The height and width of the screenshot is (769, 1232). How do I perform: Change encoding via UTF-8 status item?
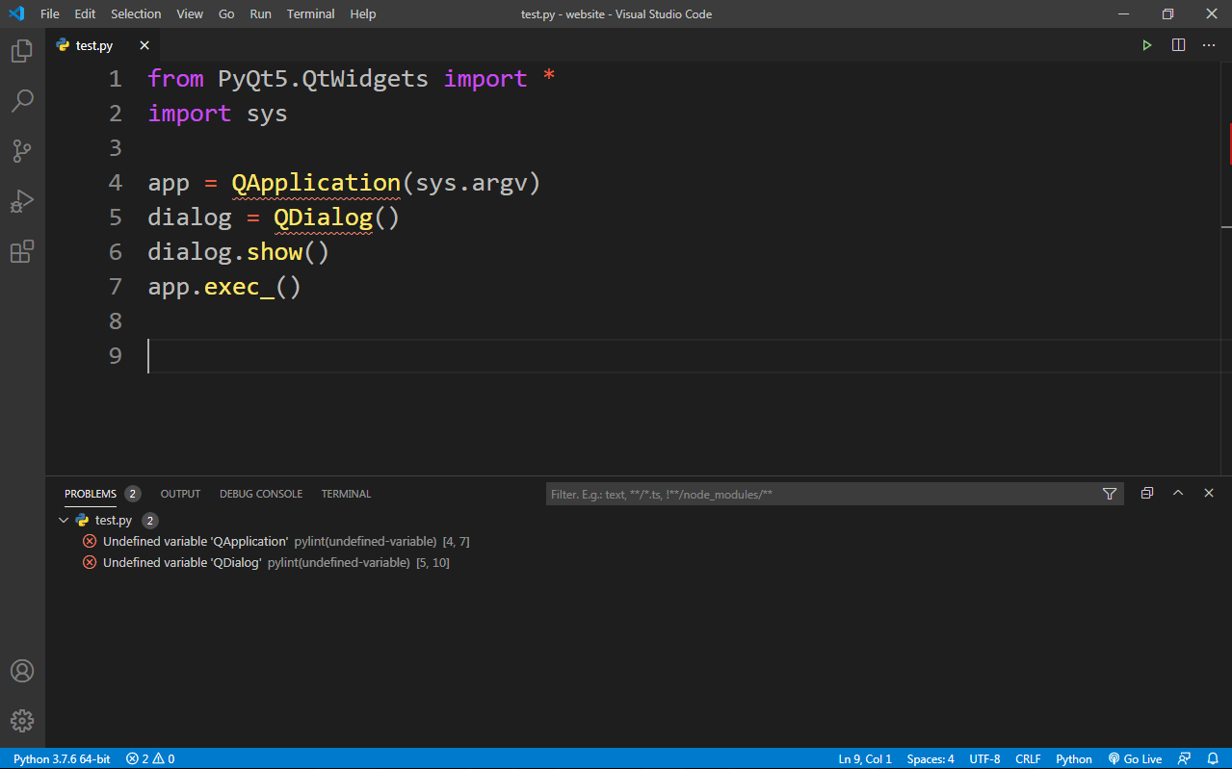point(984,758)
